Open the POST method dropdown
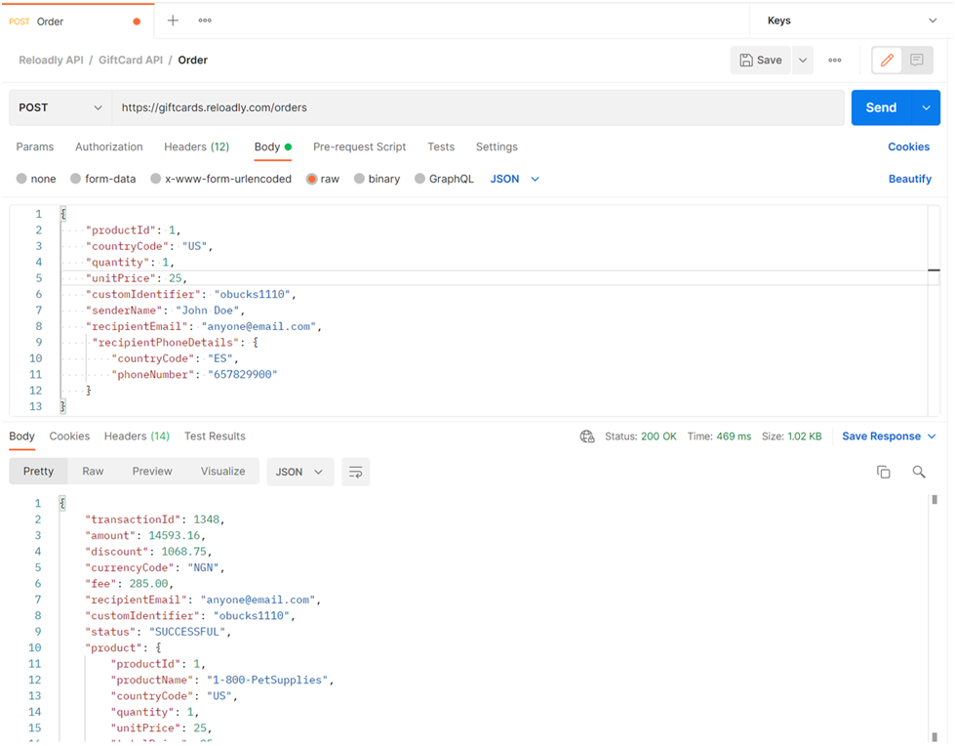Screen dimensions: 955x746 (60, 107)
